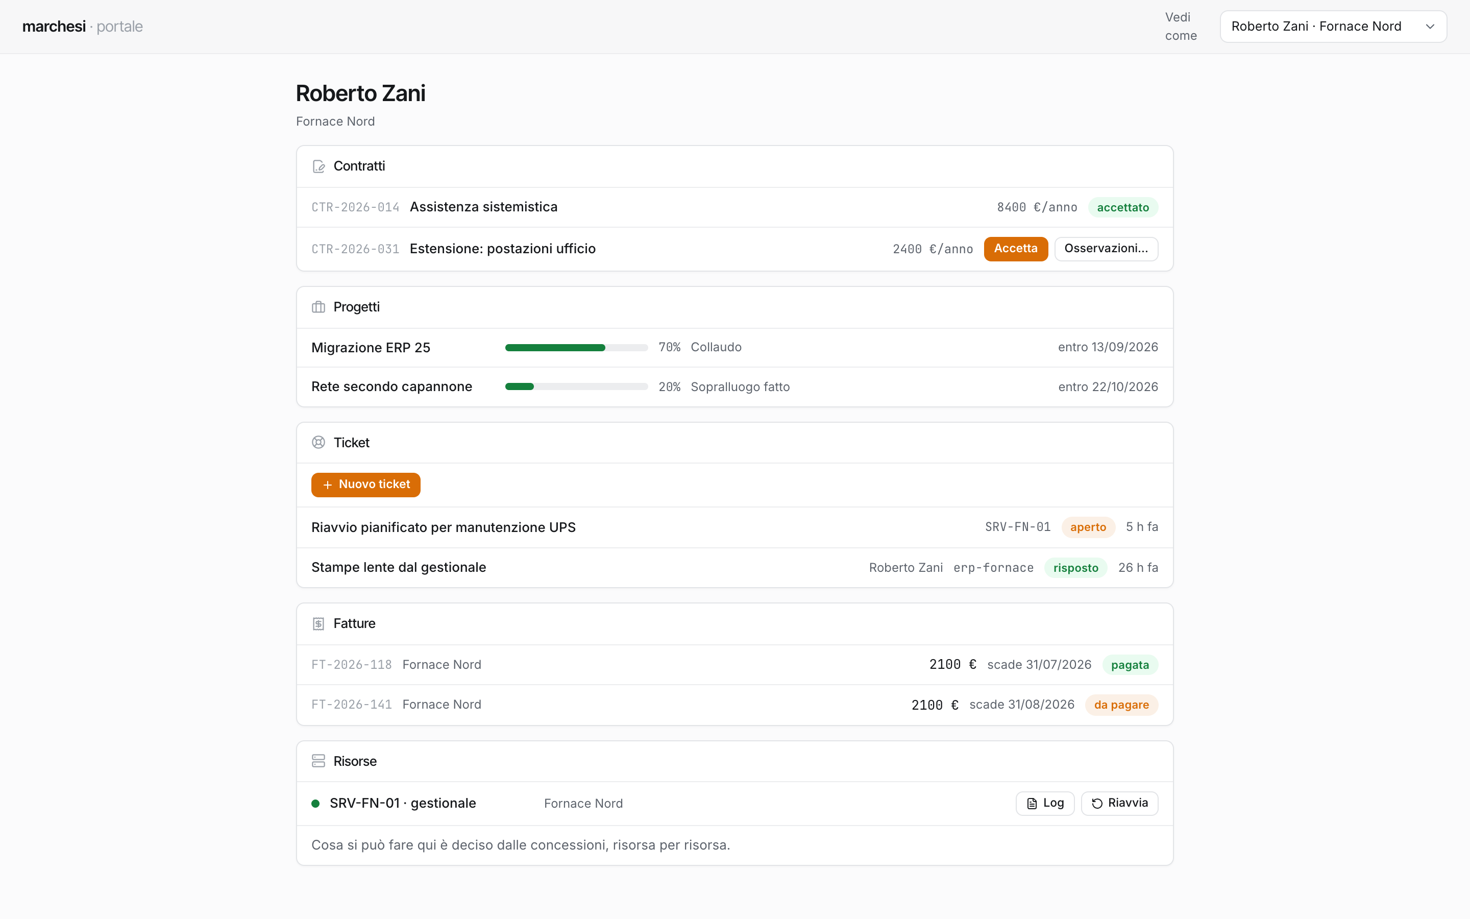
Task: Open the Estensione: postazioni ufficio contract
Action: click(x=502, y=249)
